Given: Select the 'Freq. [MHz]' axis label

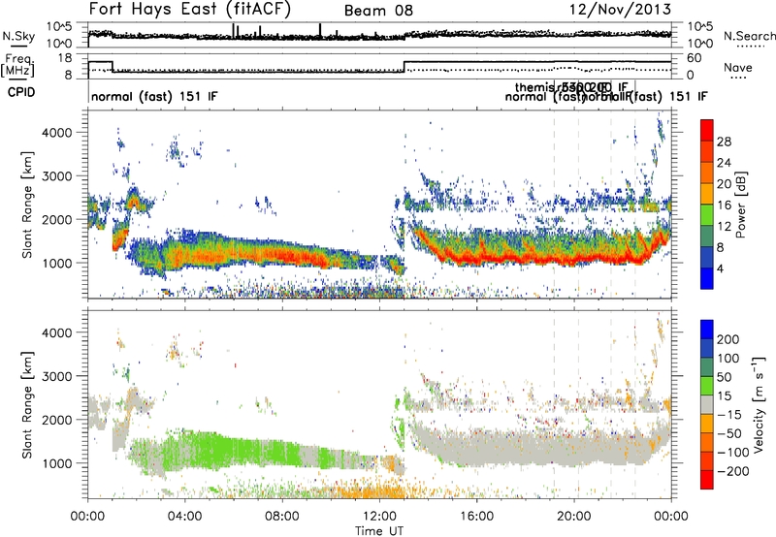Looking at the screenshot, I should (x=18, y=66).
